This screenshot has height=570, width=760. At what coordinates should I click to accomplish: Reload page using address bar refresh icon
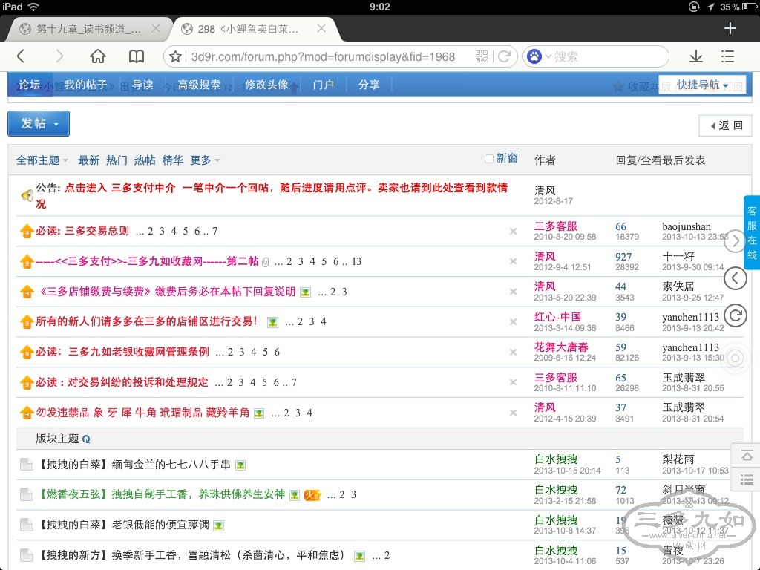click(x=504, y=56)
